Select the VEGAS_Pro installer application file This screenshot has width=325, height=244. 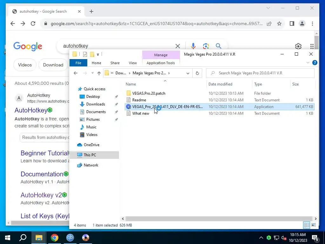pyautogui.click(x=220, y=107)
